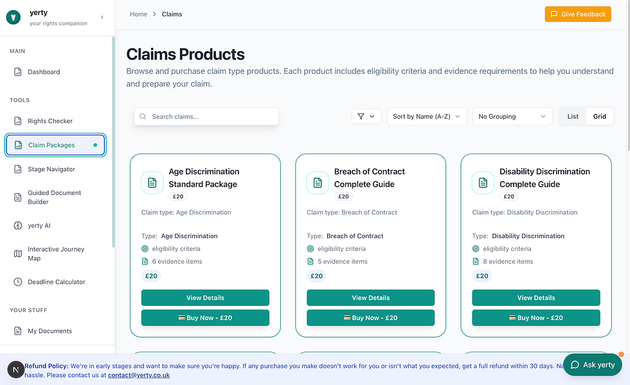
Task: Click the Give Feedback button
Action: click(577, 14)
